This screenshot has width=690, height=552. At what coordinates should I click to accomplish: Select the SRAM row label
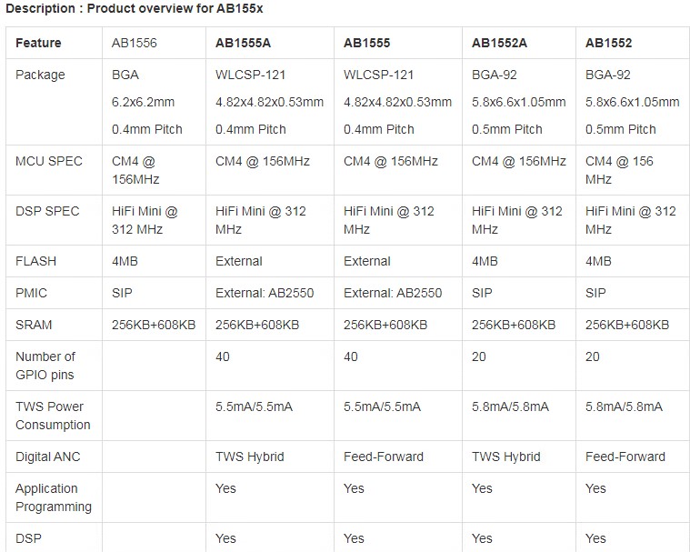click(34, 325)
